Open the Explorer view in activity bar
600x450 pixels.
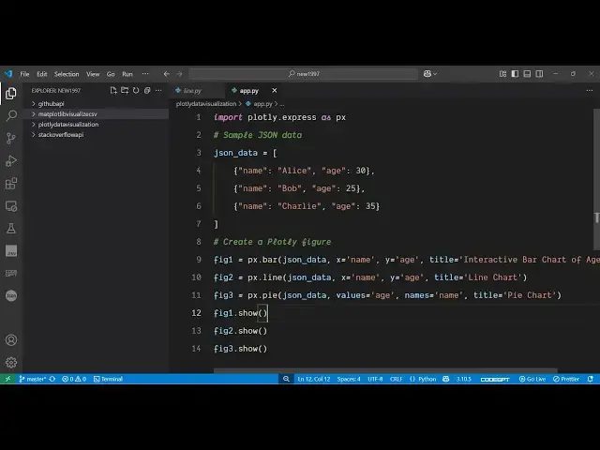[11, 93]
